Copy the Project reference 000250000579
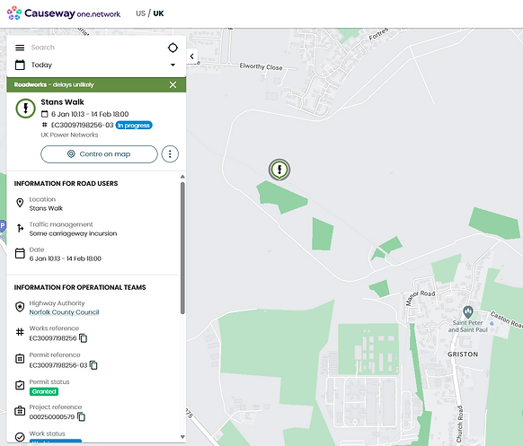The image size is (523, 446). [x=82, y=416]
